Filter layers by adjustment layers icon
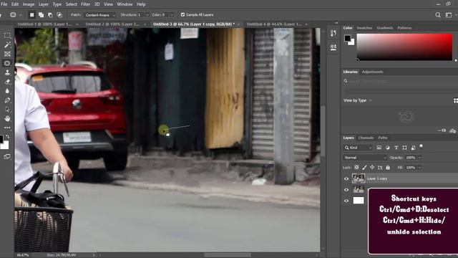Viewport: 458px width, 258px height. [388, 148]
